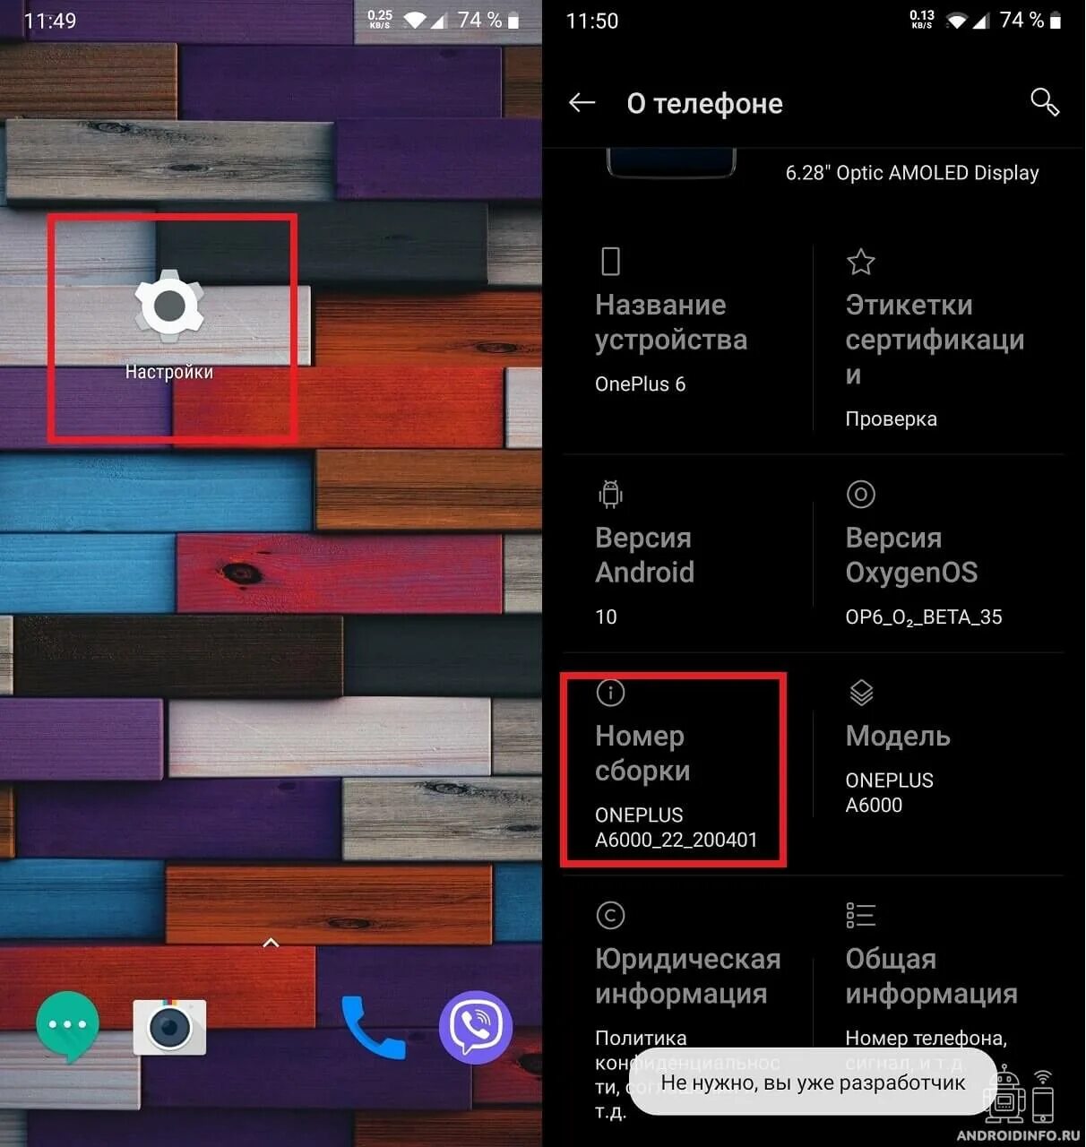Tap the Wi-Fi status icon on home screen
The image size is (1086, 1147).
(413, 21)
